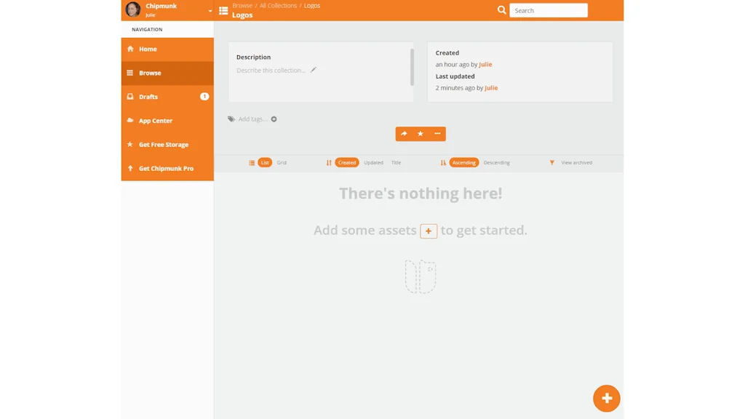Star the Logos collection
745x419 pixels.
421,134
